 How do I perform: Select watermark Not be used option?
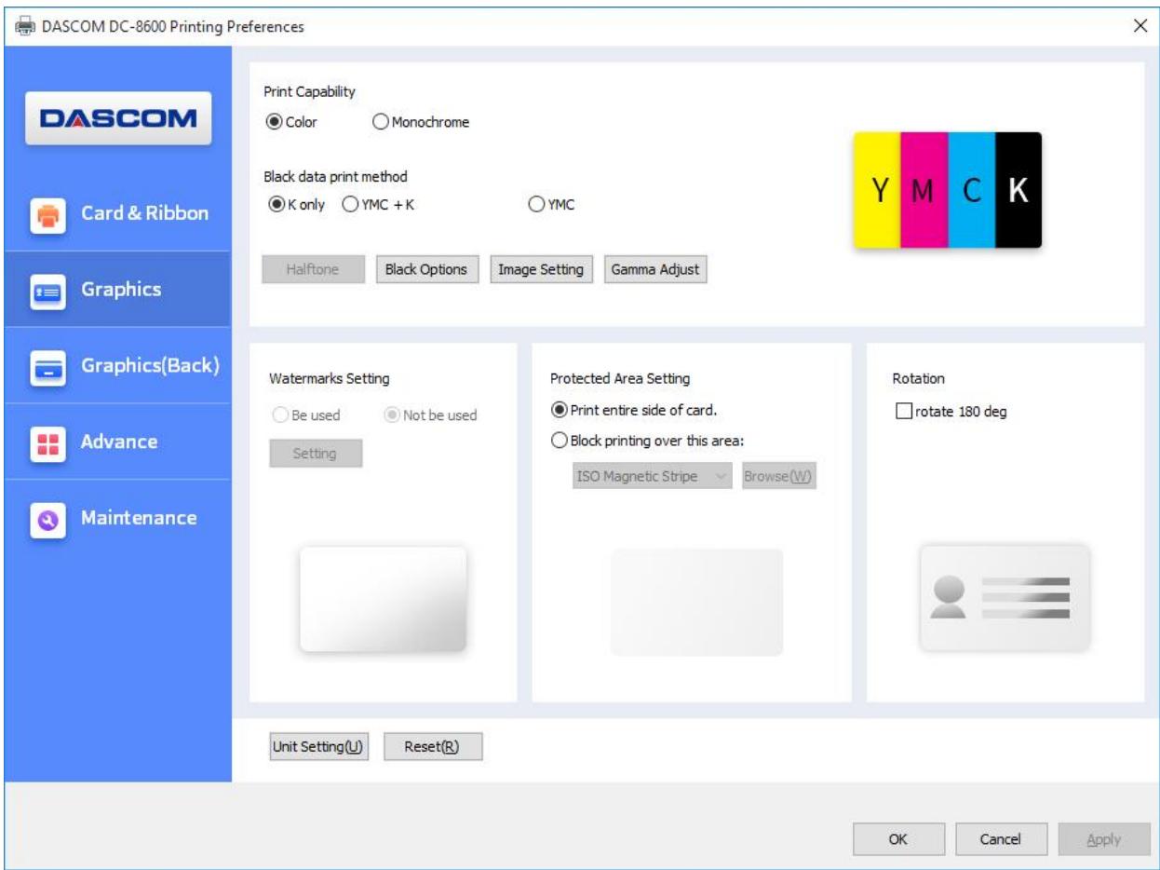pyautogui.click(x=430, y=415)
